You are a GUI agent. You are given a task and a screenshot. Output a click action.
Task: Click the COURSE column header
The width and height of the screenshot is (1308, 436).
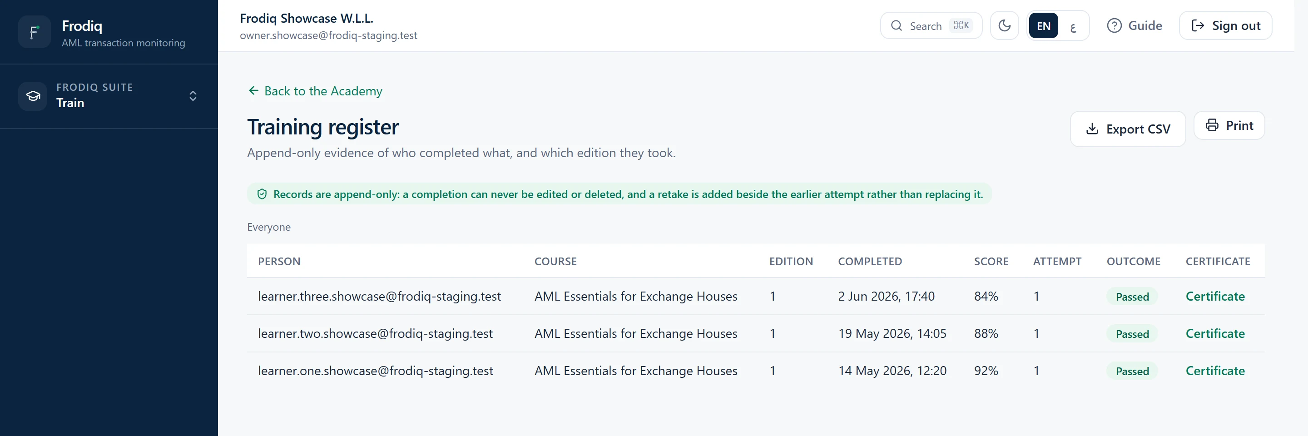tap(555, 261)
